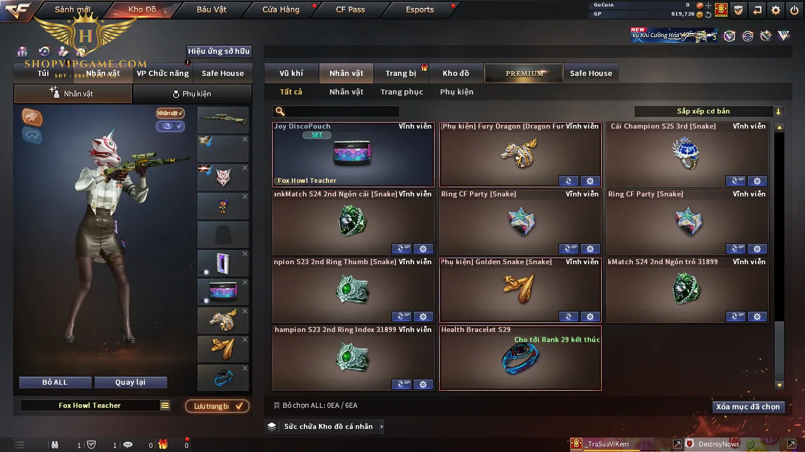Open the Sắp xếp cơ bản sort dropdown
Screen dimensions: 805x452
click(x=708, y=111)
